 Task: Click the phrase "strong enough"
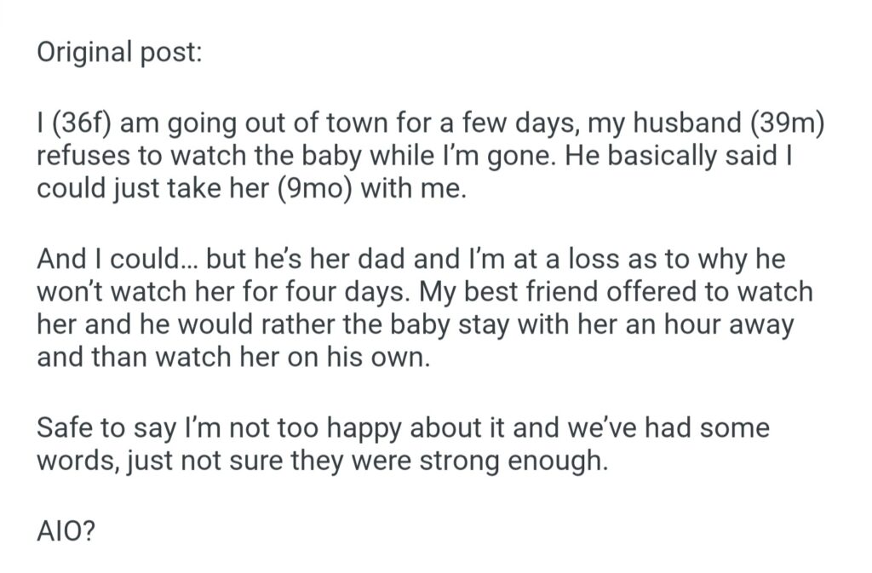509,461
